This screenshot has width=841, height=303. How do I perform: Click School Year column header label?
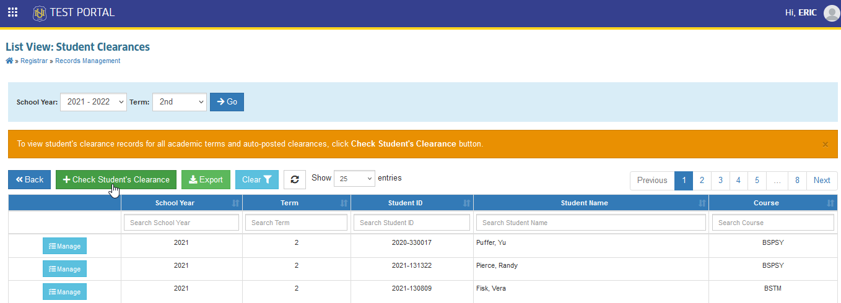click(175, 203)
